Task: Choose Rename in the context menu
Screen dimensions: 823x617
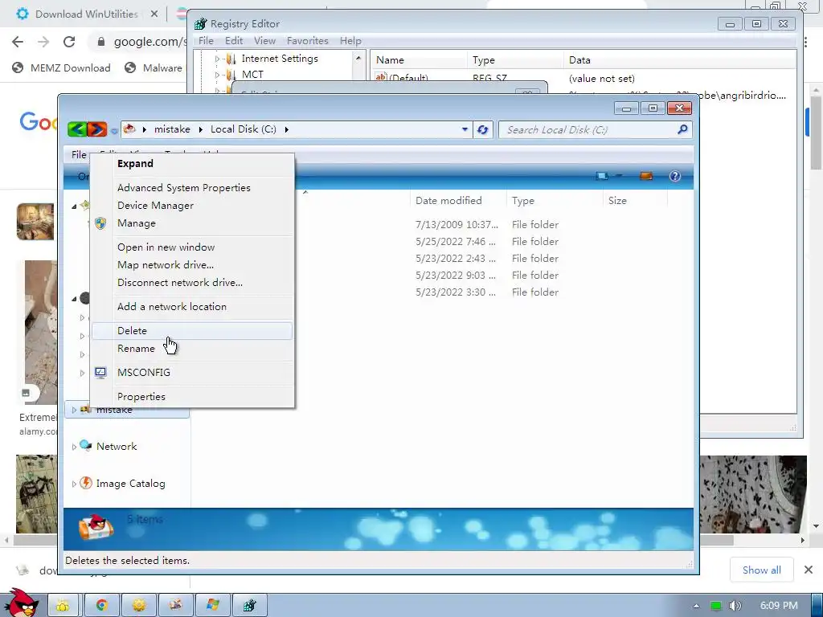Action: [x=192, y=349]
